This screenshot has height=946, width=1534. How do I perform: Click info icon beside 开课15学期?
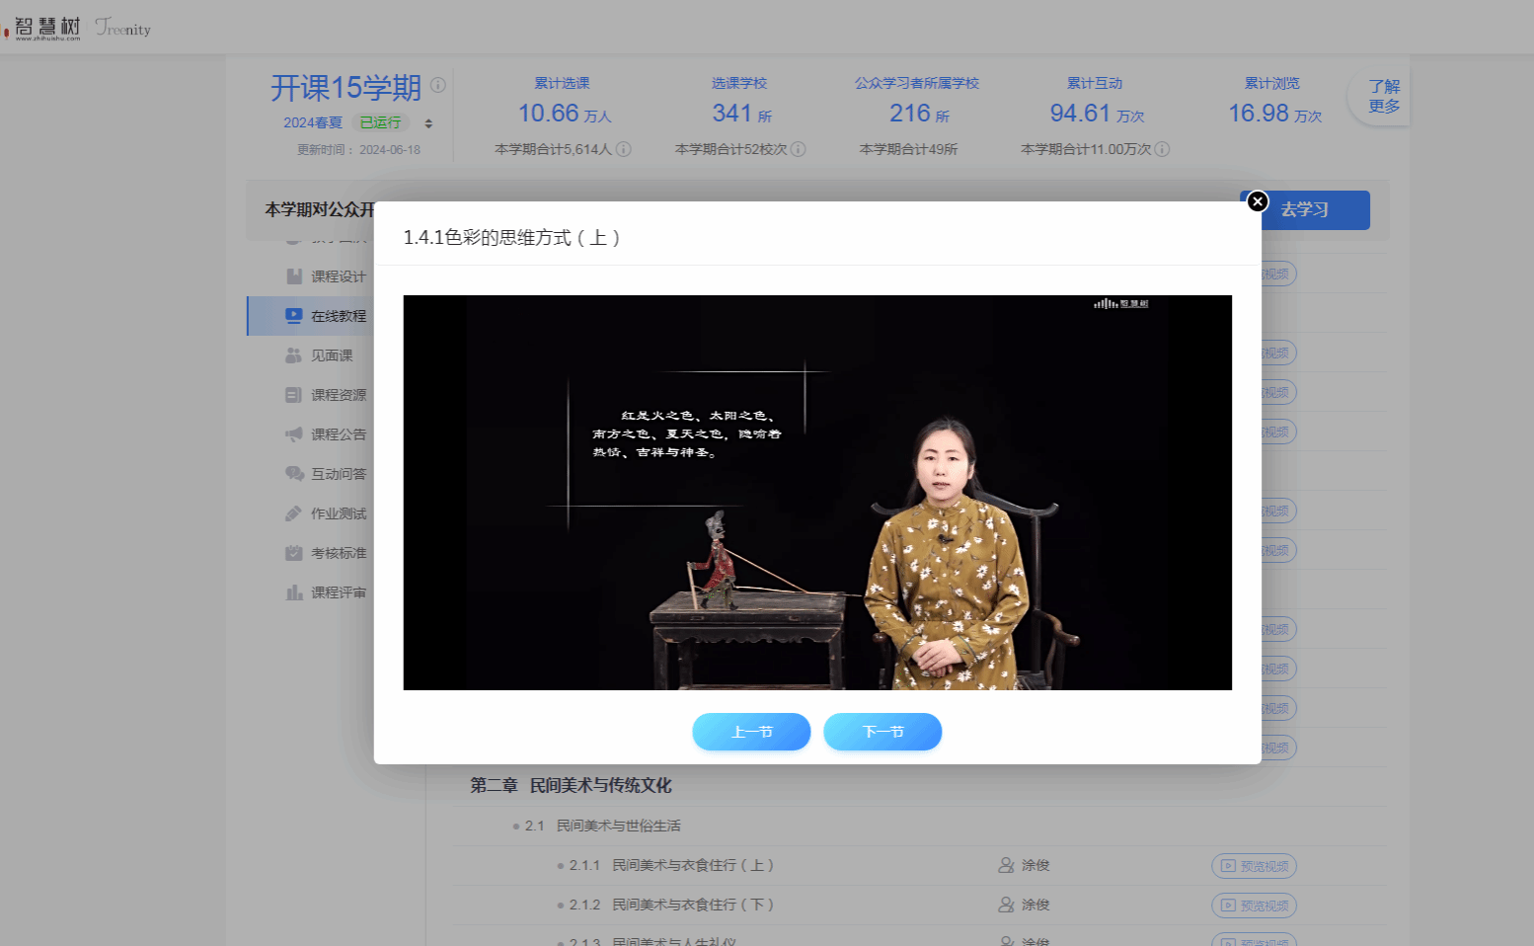coord(438,85)
